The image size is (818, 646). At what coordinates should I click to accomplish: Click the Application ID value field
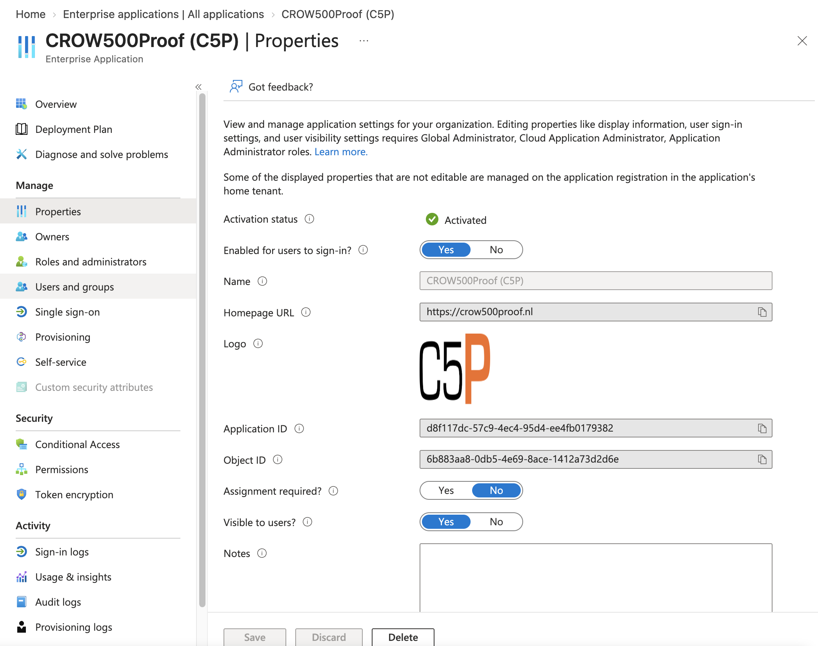click(596, 428)
